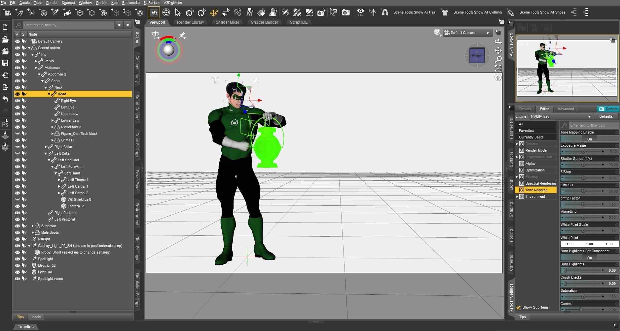Collapse the Head node in the scene tree

(49, 94)
